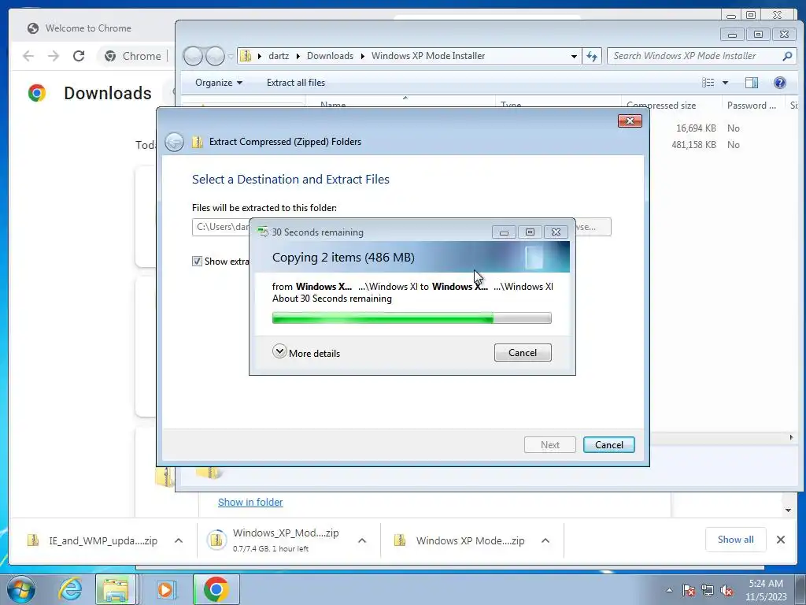Sort by Password column header

coord(753,105)
